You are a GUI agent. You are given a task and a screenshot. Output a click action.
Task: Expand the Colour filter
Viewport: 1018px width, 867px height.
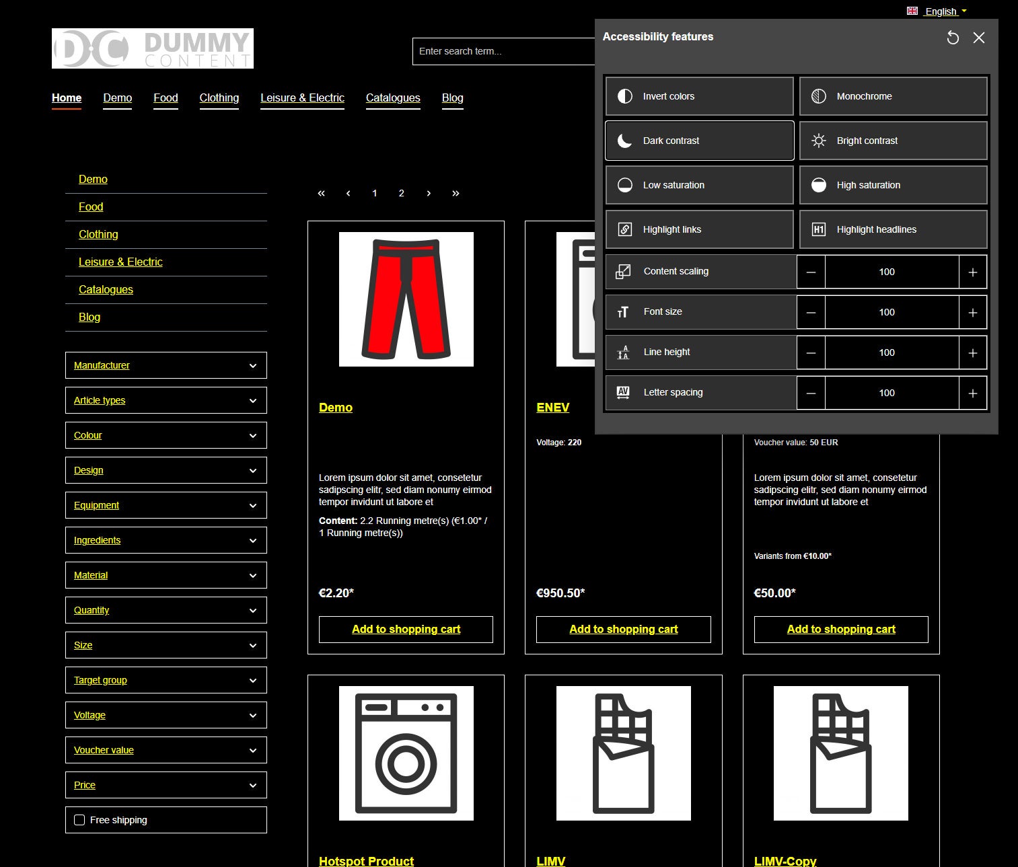tap(166, 435)
